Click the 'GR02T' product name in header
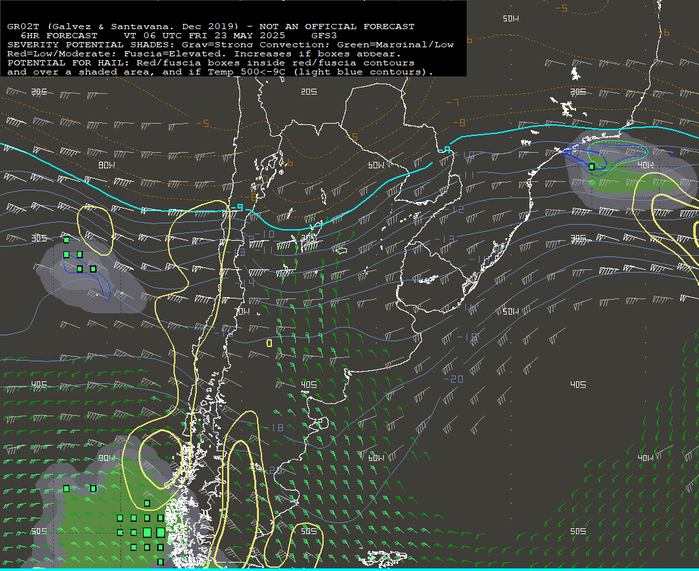This screenshot has width=699, height=571. pyautogui.click(x=23, y=27)
